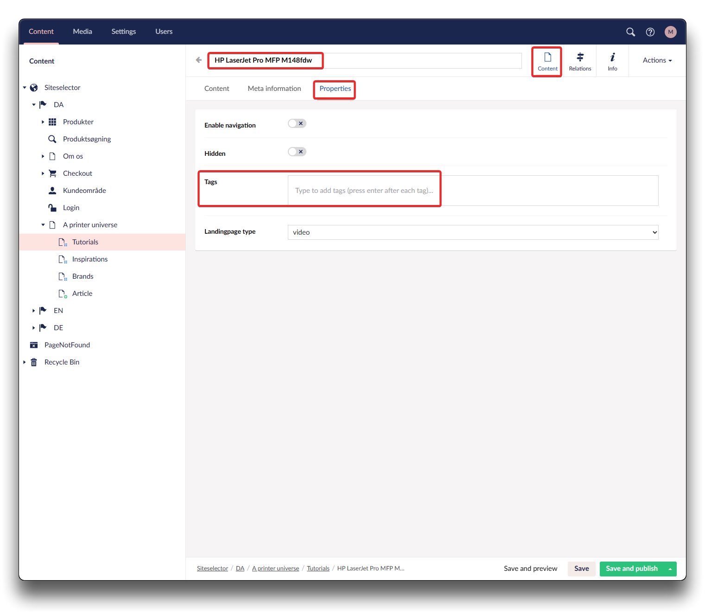Open the help question mark icon
The image size is (705, 614).
pyautogui.click(x=650, y=32)
